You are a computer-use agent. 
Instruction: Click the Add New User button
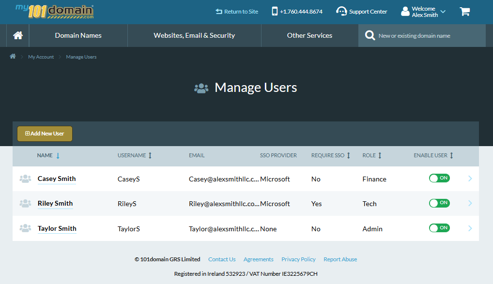coord(45,134)
